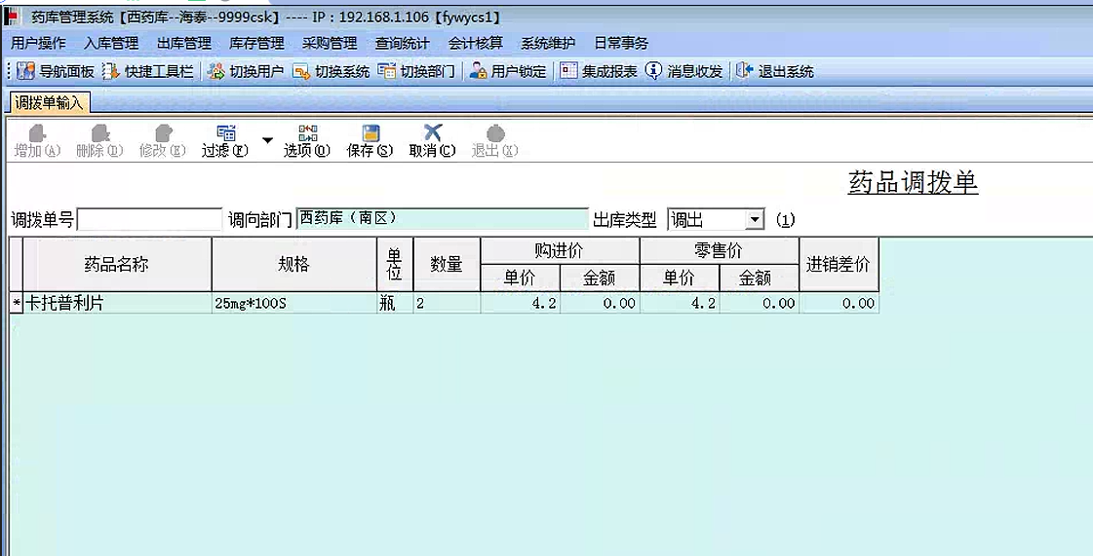Viewport: 1093px width, 556px height.
Task: Click the 规格 column header
Action: (x=294, y=265)
